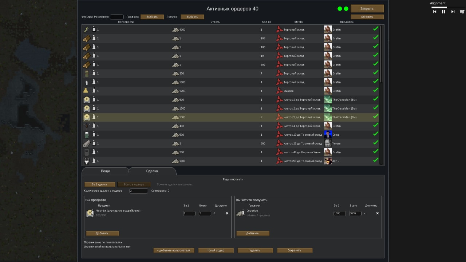Click the Сохранить button
The image size is (466, 262).
click(x=295, y=250)
